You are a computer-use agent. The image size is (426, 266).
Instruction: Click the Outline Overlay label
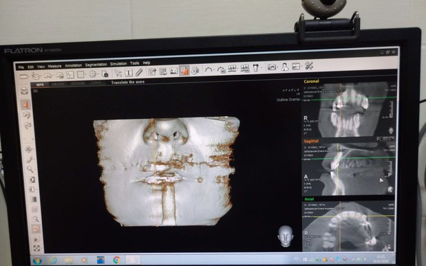(288, 100)
